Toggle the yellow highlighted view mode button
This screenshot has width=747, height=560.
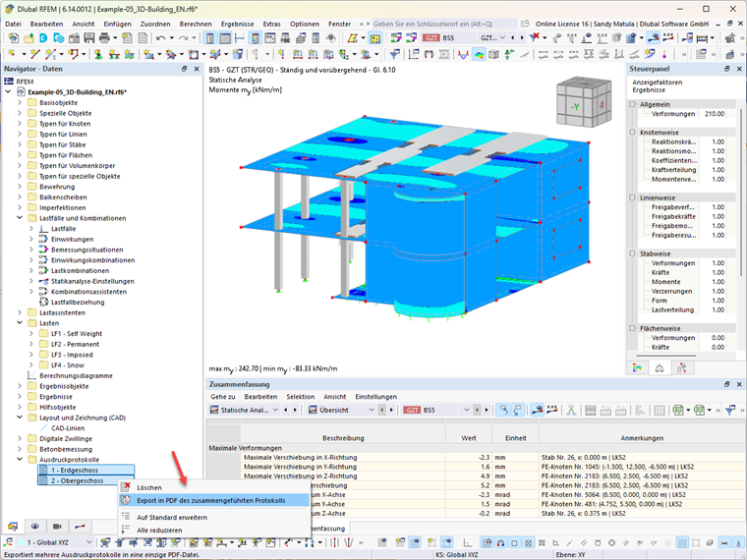coord(374,37)
